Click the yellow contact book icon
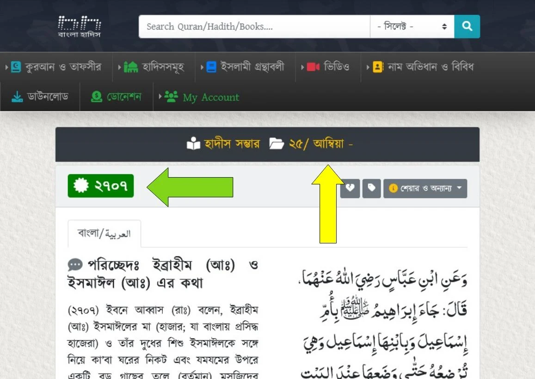535x379 pixels. tap(378, 67)
